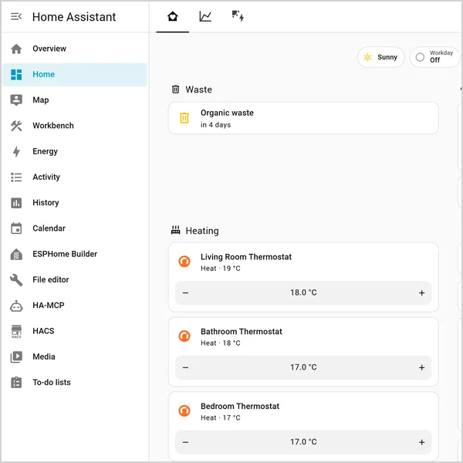Click the Waste section heading
This screenshot has height=463, width=463.
coord(199,90)
